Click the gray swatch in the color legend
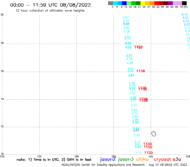 click(111, 3)
